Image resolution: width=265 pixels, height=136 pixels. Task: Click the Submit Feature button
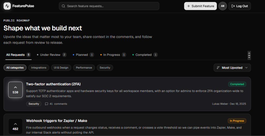click(x=201, y=6)
